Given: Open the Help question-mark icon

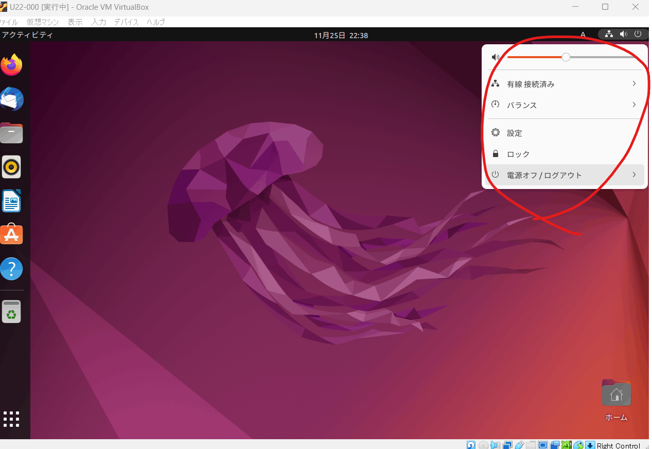Looking at the screenshot, I should click(11, 269).
